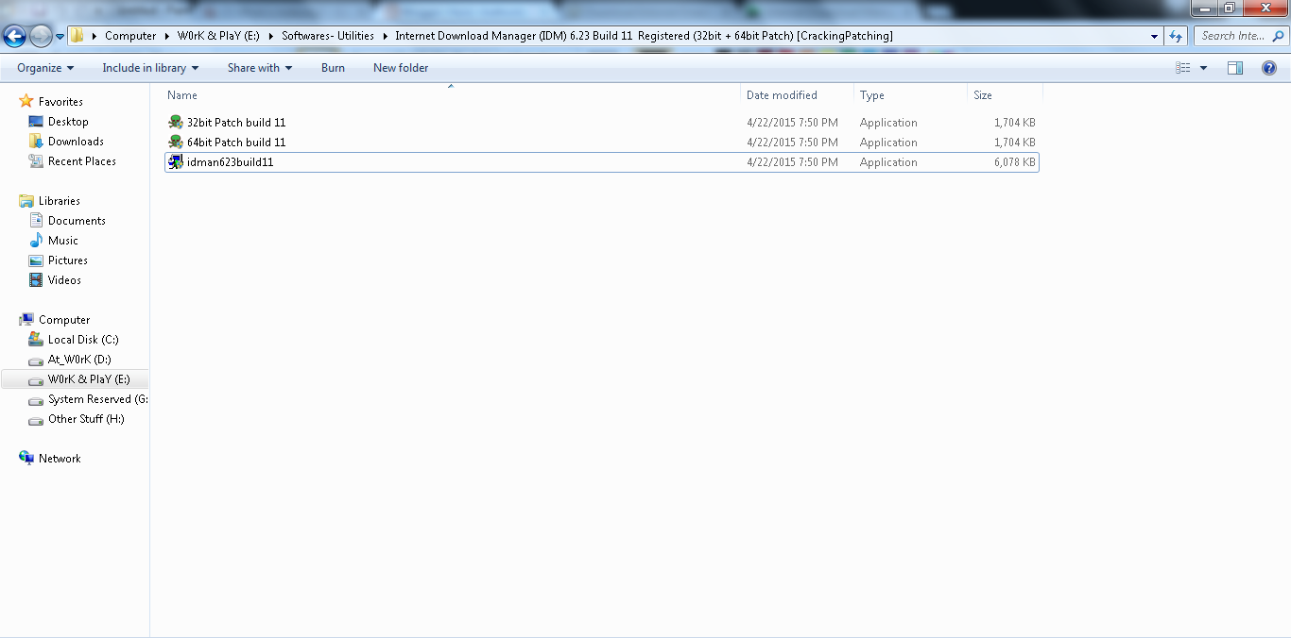This screenshot has height=638, width=1291.
Task: Open the Share with menu
Action: coord(260,68)
